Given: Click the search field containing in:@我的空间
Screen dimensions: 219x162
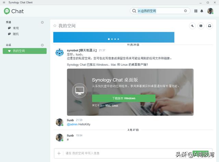Looking at the screenshot, I should pos(160,11).
